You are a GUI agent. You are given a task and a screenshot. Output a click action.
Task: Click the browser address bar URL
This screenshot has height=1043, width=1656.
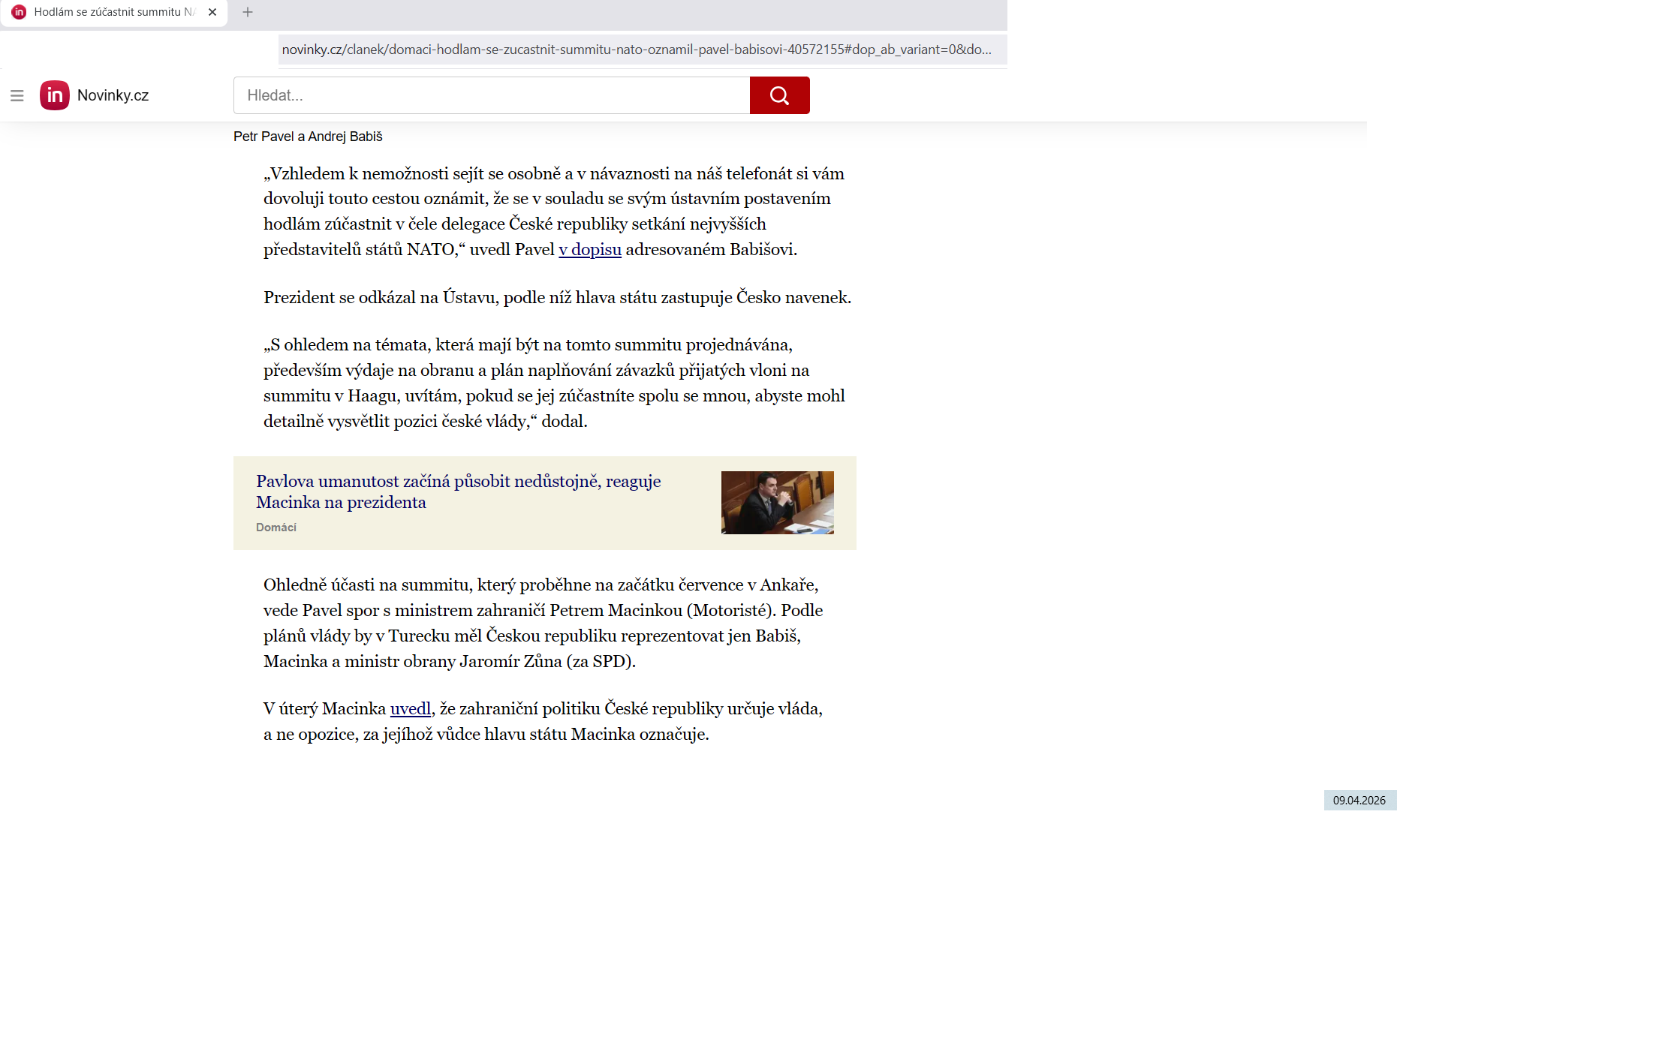coord(636,50)
